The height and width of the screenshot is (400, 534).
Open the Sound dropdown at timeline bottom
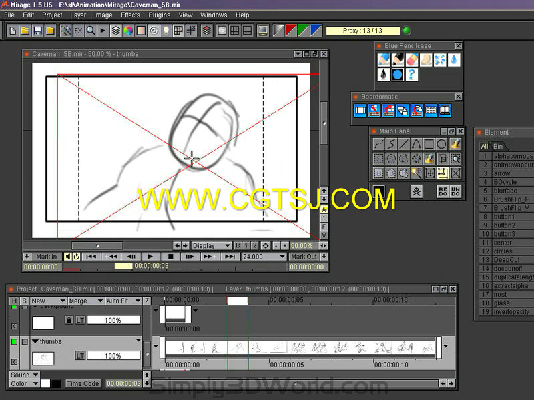point(24,375)
